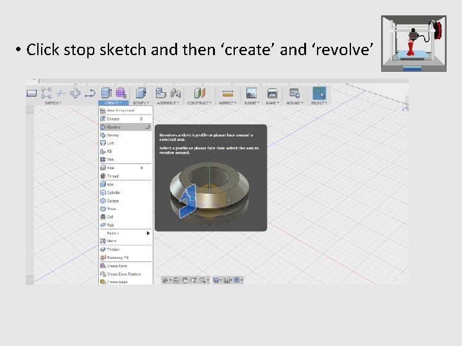Choose Boundary Fill from Create menu
The height and width of the screenshot is (346, 462).
click(x=126, y=258)
